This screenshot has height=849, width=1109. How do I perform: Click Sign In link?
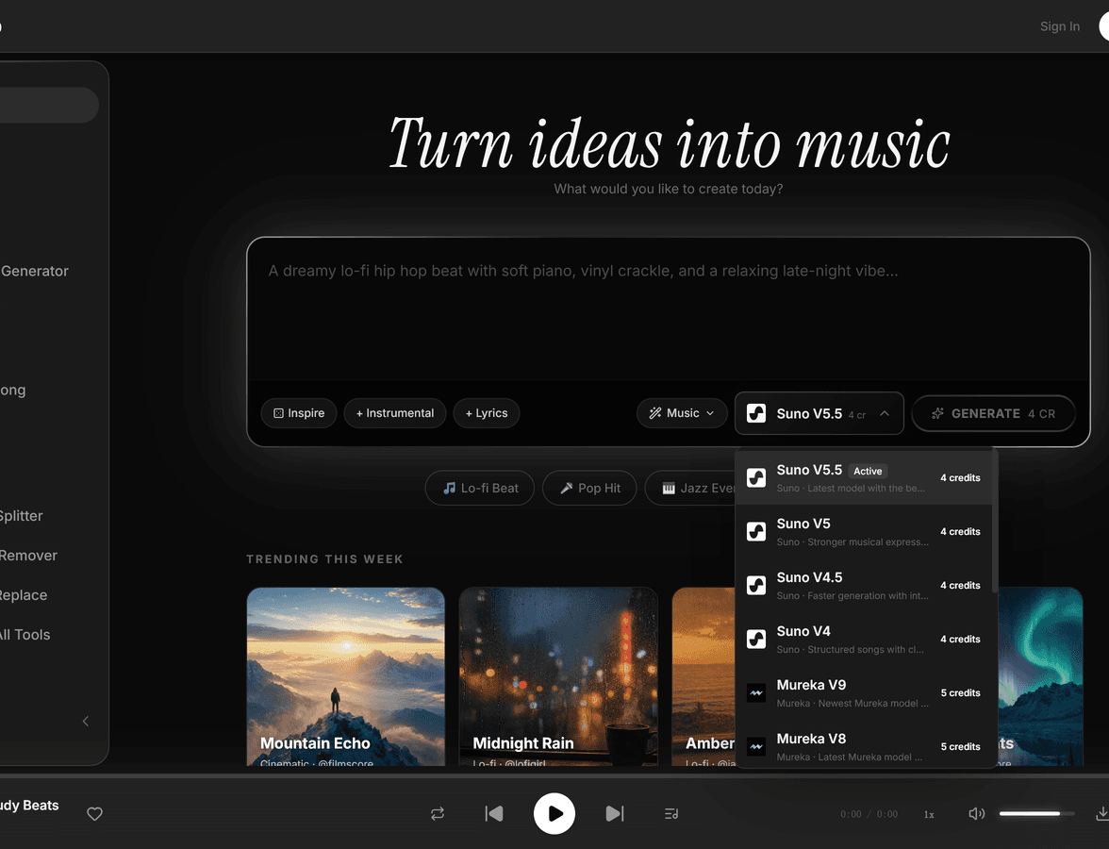pos(1060,26)
